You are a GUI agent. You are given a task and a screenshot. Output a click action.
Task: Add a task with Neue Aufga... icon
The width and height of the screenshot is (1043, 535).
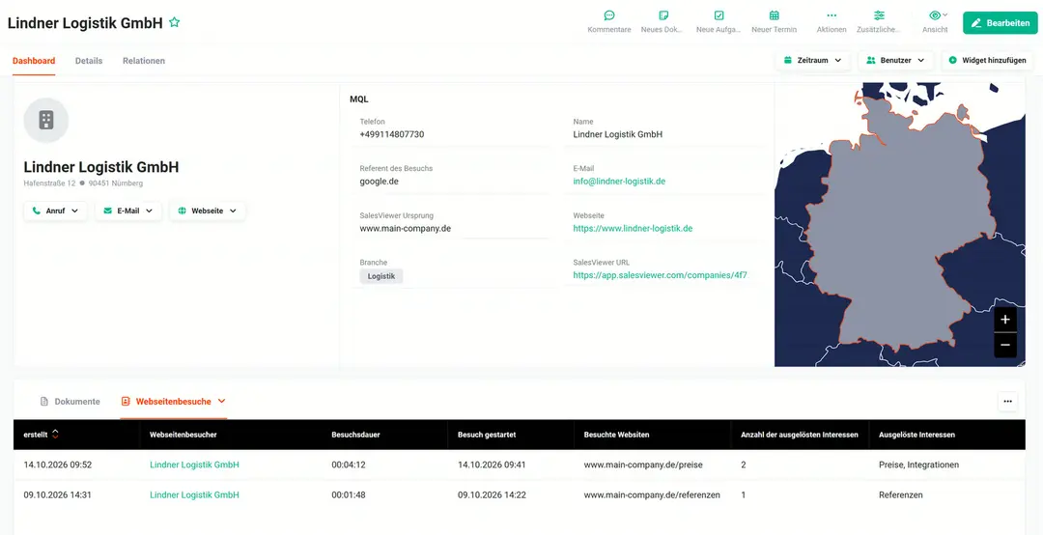719,15
